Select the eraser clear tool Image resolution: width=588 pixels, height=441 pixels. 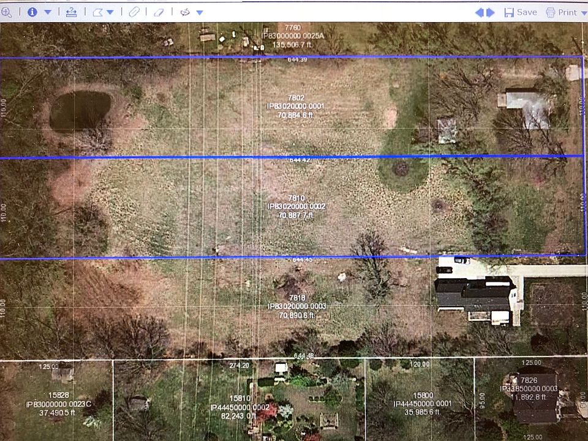(x=159, y=12)
